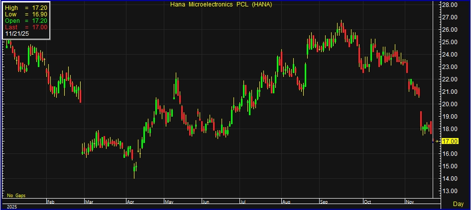The width and height of the screenshot is (471, 210).
Task: Click the 28.00 price axis label
Action: coord(450,5)
